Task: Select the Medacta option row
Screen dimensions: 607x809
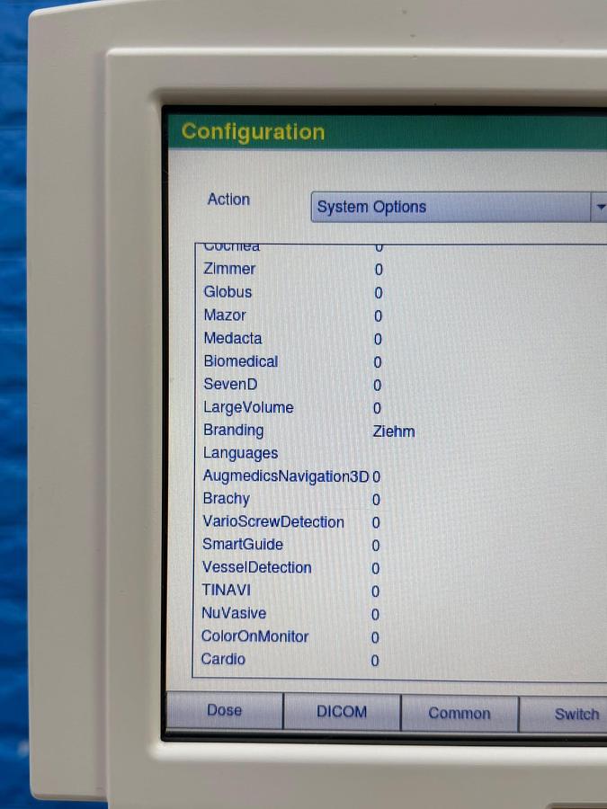Action: (x=400, y=339)
